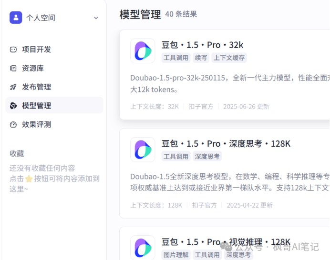Click the 2025-04-22 更新 date
This screenshot has width=330, height=260.
click(249, 205)
